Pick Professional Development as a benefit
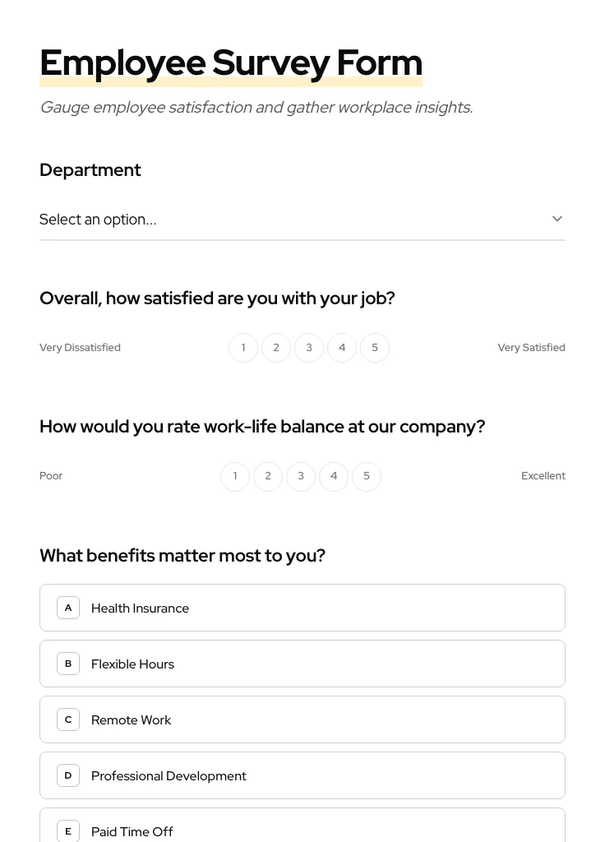 302,775
